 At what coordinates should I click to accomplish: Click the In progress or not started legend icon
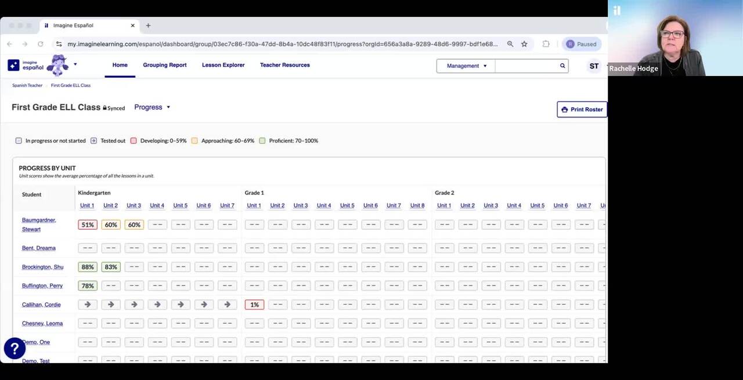19,141
